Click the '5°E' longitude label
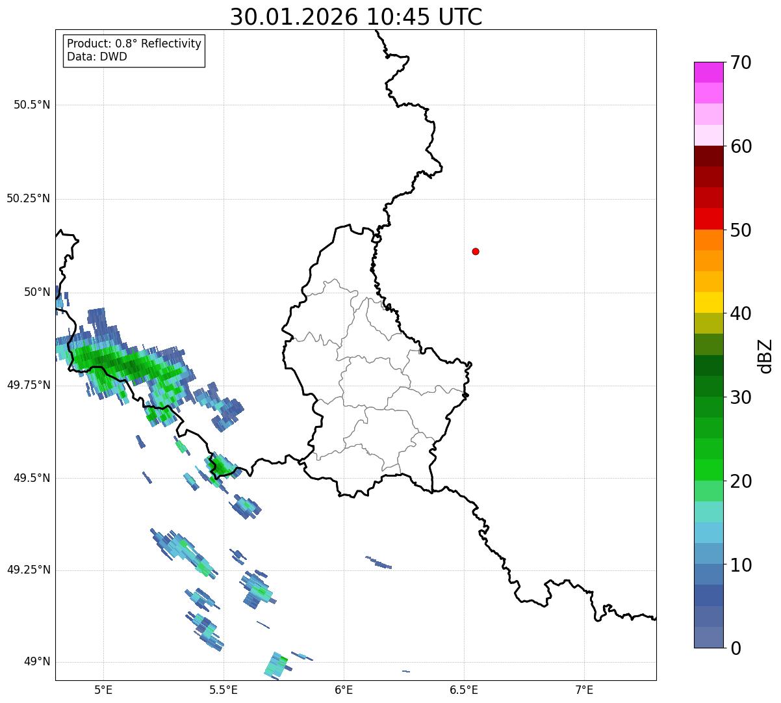Viewport: 781px width, 703px height. 103,689
